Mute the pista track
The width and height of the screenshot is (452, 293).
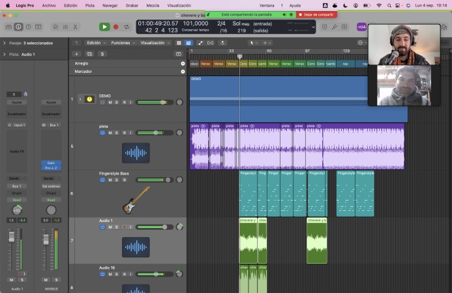(x=110, y=133)
